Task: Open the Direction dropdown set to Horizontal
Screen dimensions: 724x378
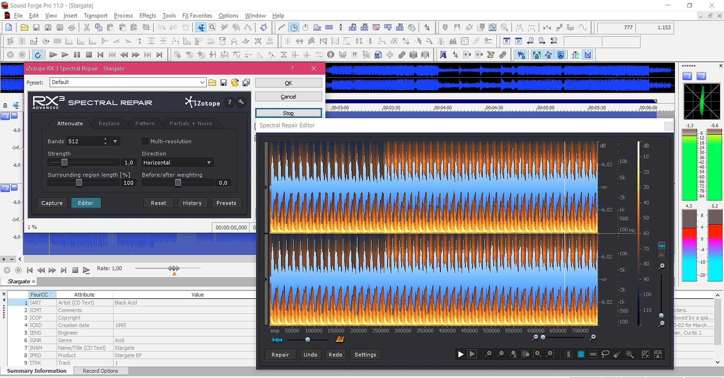Action: pos(178,163)
